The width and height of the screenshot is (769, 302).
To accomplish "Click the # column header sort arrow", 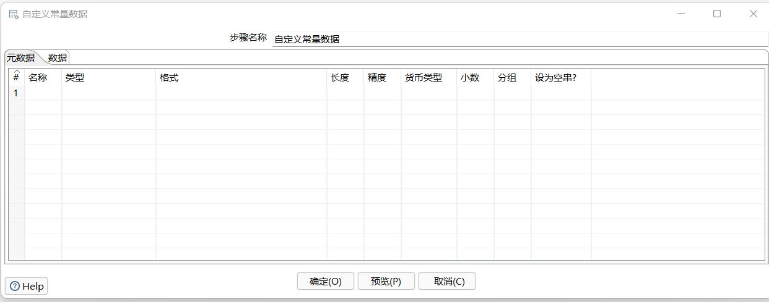I will coord(16,72).
